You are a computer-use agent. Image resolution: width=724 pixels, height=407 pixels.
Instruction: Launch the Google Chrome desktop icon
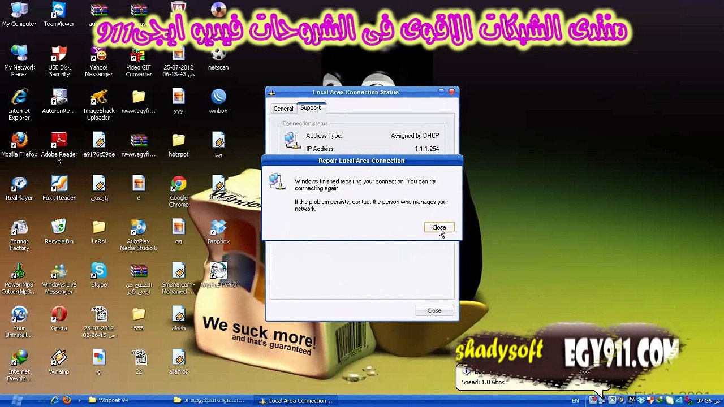pos(178,192)
